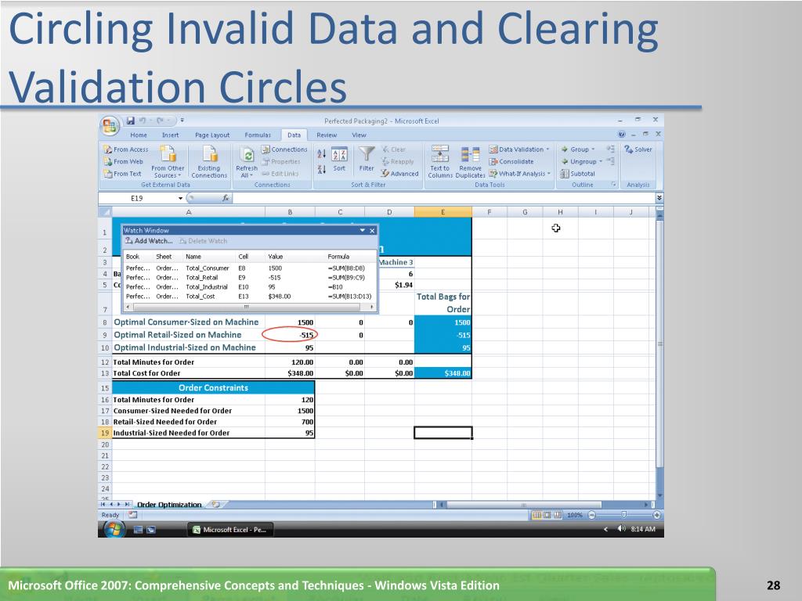This screenshot has width=802, height=601.
Task: Click the Subtotal tool
Action: [577, 174]
